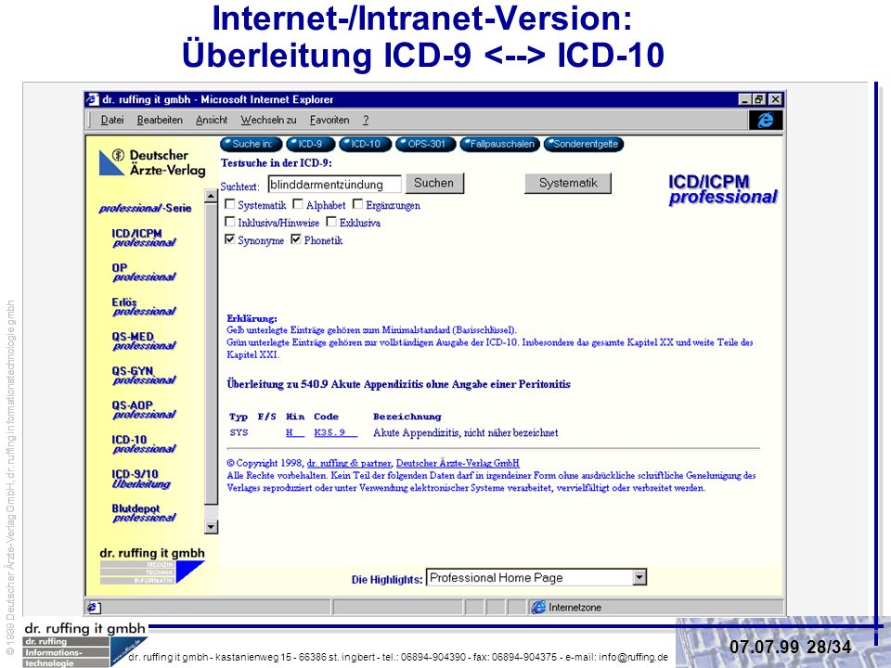This screenshot has height=668, width=891.
Task: Open the Bearbeiten menu
Action: point(160,120)
